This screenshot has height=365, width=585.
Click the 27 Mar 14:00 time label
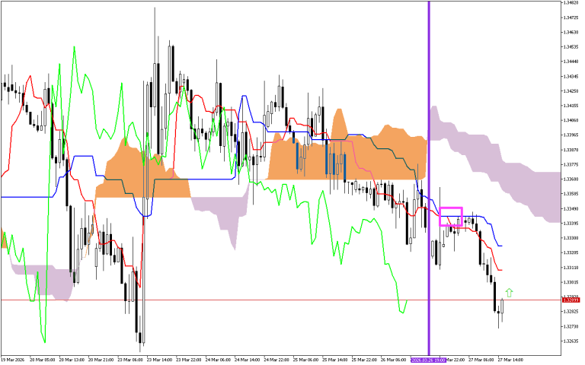(x=511, y=360)
